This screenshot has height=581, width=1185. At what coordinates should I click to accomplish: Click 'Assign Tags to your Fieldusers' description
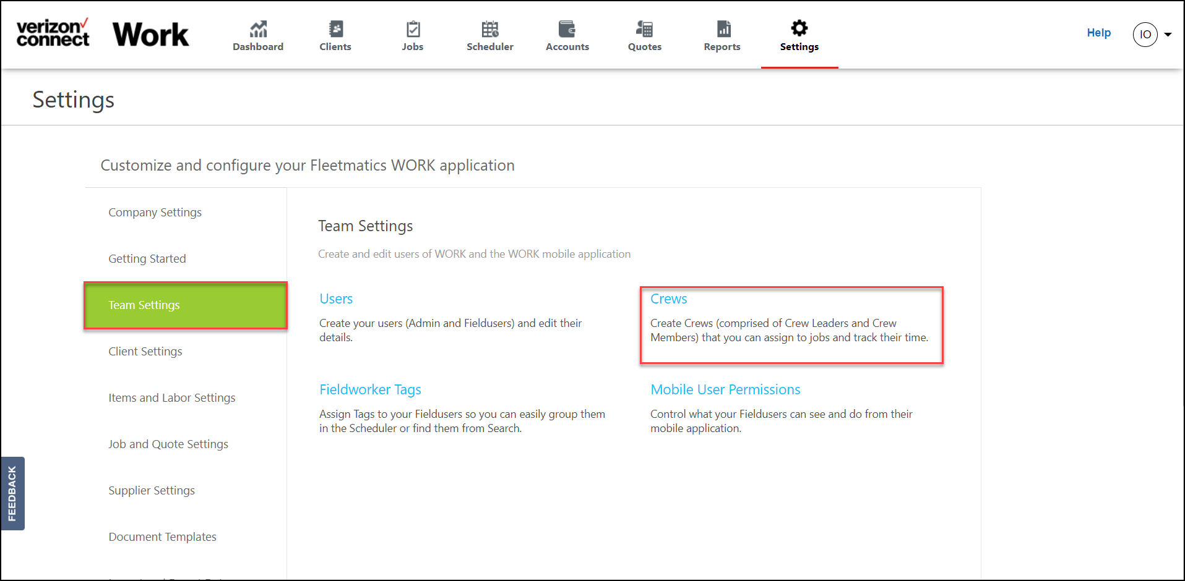(462, 421)
